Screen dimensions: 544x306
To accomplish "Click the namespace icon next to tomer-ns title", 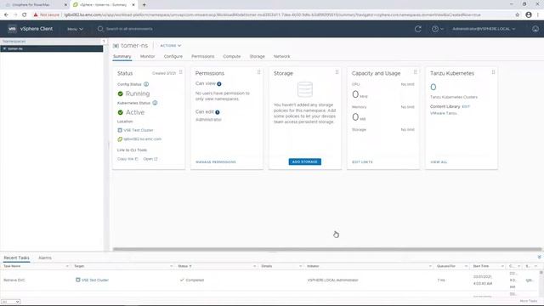I will click(x=116, y=46).
